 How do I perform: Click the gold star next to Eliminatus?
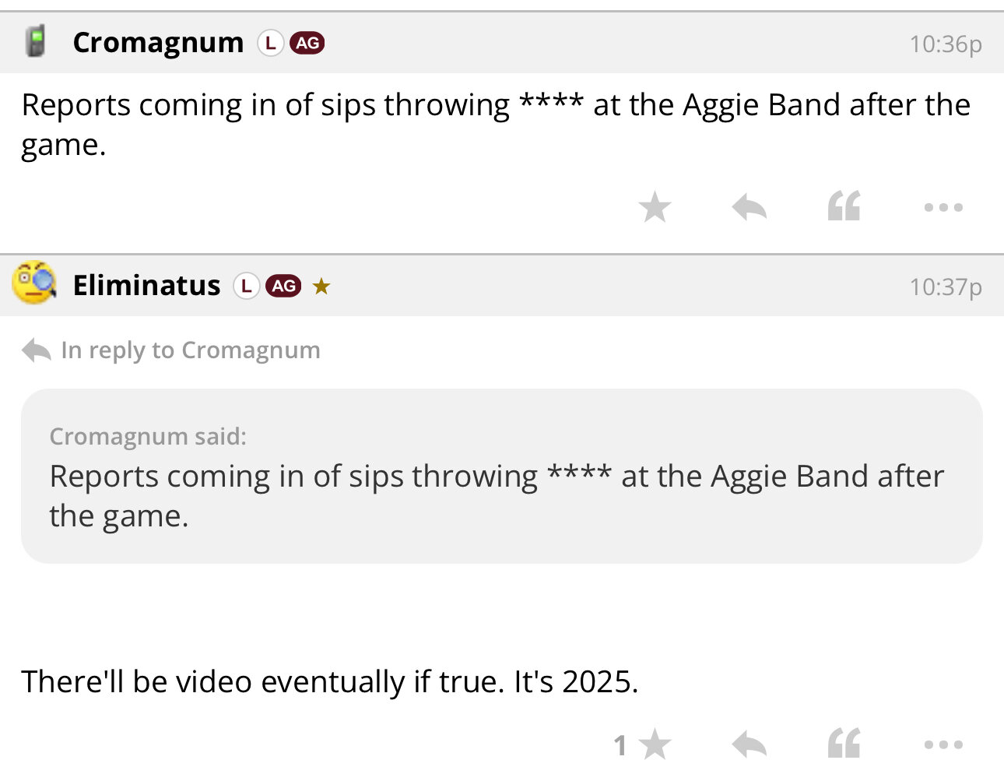[x=321, y=287]
